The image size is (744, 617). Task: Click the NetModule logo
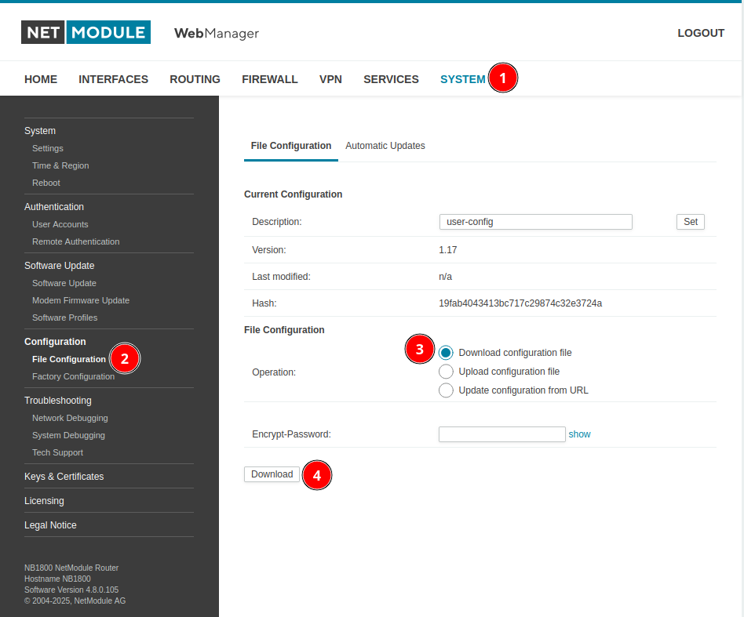[86, 32]
